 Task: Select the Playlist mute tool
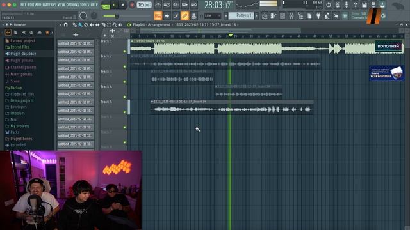click(92, 25)
